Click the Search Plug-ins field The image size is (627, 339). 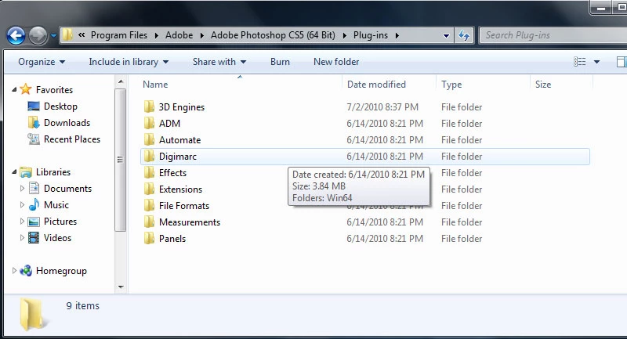553,35
